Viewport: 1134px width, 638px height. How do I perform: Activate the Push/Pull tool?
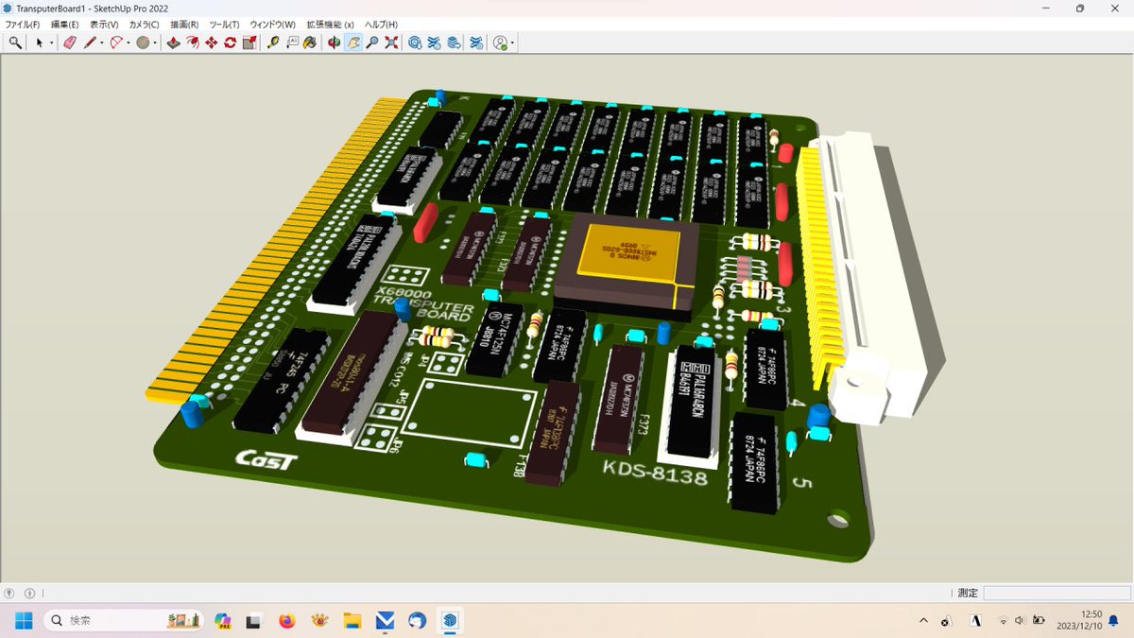(x=174, y=42)
